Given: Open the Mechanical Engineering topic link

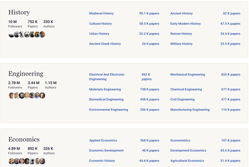Looking at the screenshot, I should pos(188,74).
